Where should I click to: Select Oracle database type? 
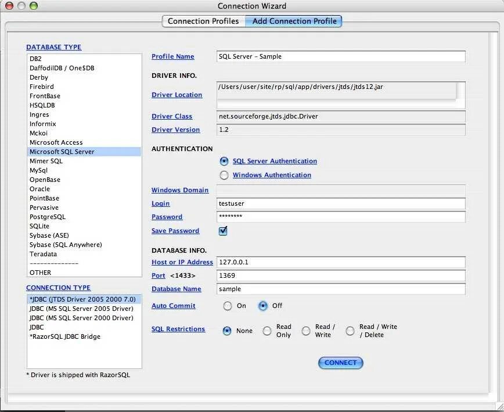(x=84, y=189)
